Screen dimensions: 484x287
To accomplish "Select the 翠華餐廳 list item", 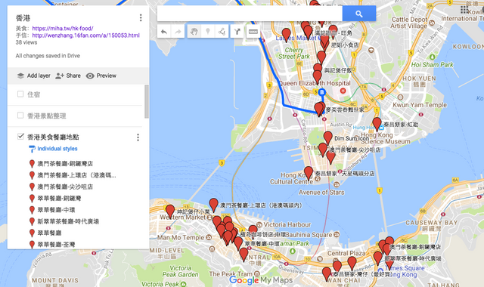I will (x=49, y=233).
